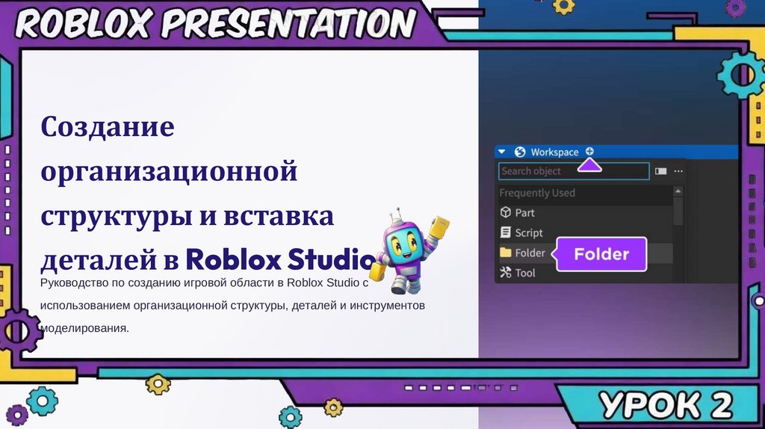Click the object list scrollbar thumb

coord(678,211)
